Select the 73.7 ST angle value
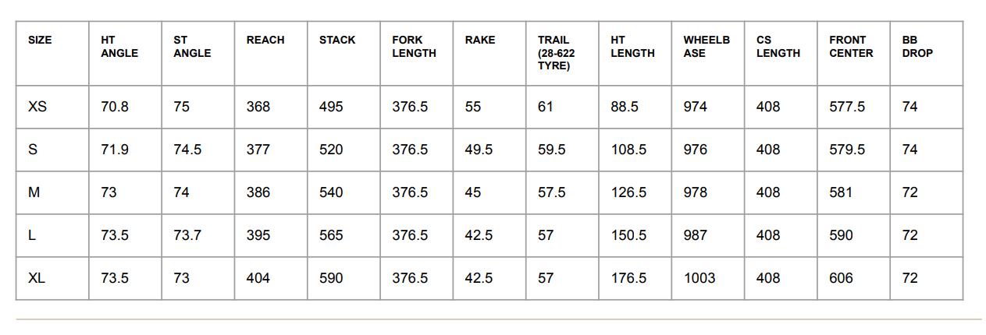Viewport: 986px width, 335px height. pos(187,235)
